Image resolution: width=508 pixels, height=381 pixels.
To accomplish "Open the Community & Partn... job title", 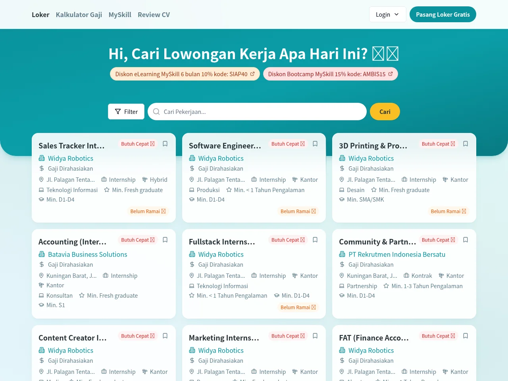I will (377, 242).
